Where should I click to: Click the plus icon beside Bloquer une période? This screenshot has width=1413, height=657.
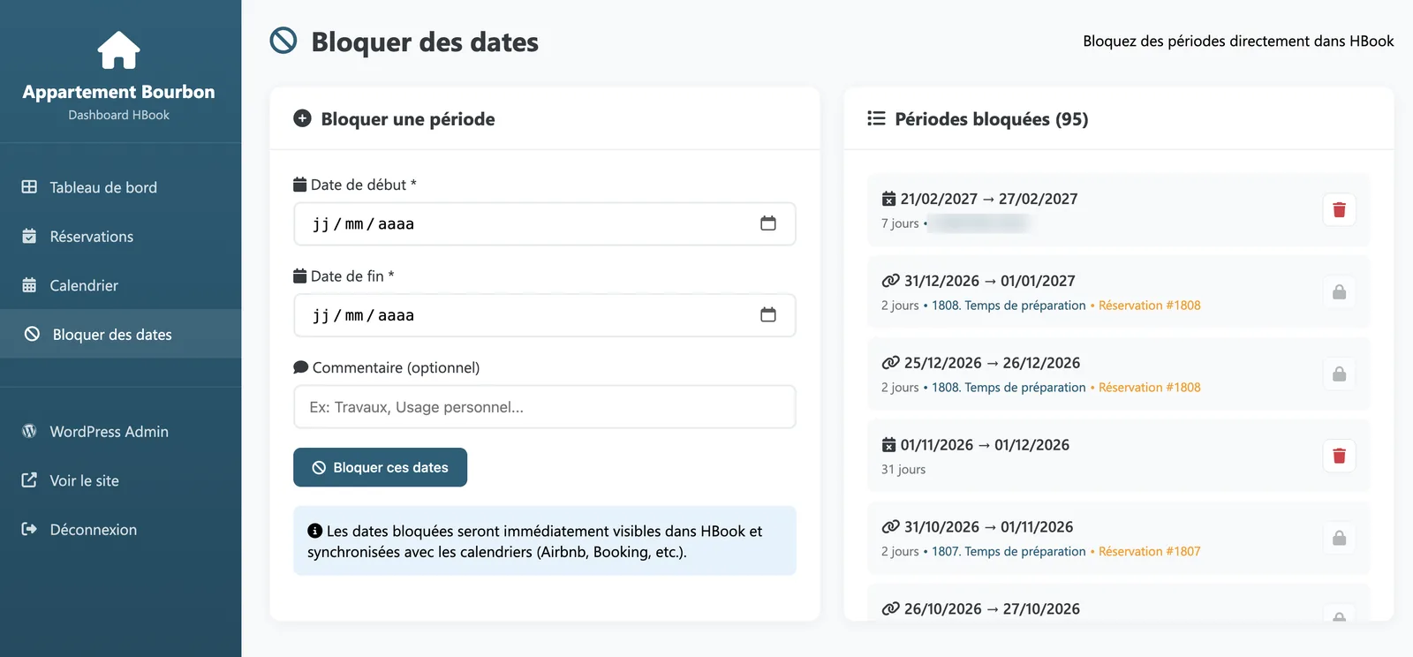point(302,118)
